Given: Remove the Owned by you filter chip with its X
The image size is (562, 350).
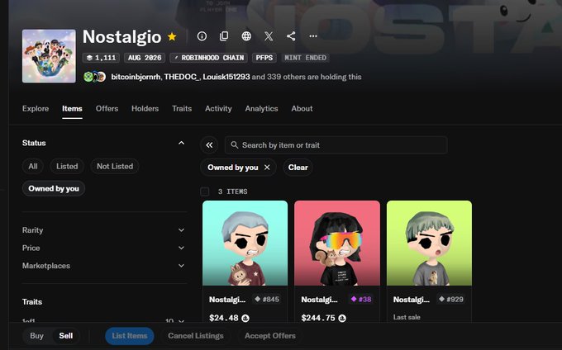Looking at the screenshot, I should click(x=267, y=167).
